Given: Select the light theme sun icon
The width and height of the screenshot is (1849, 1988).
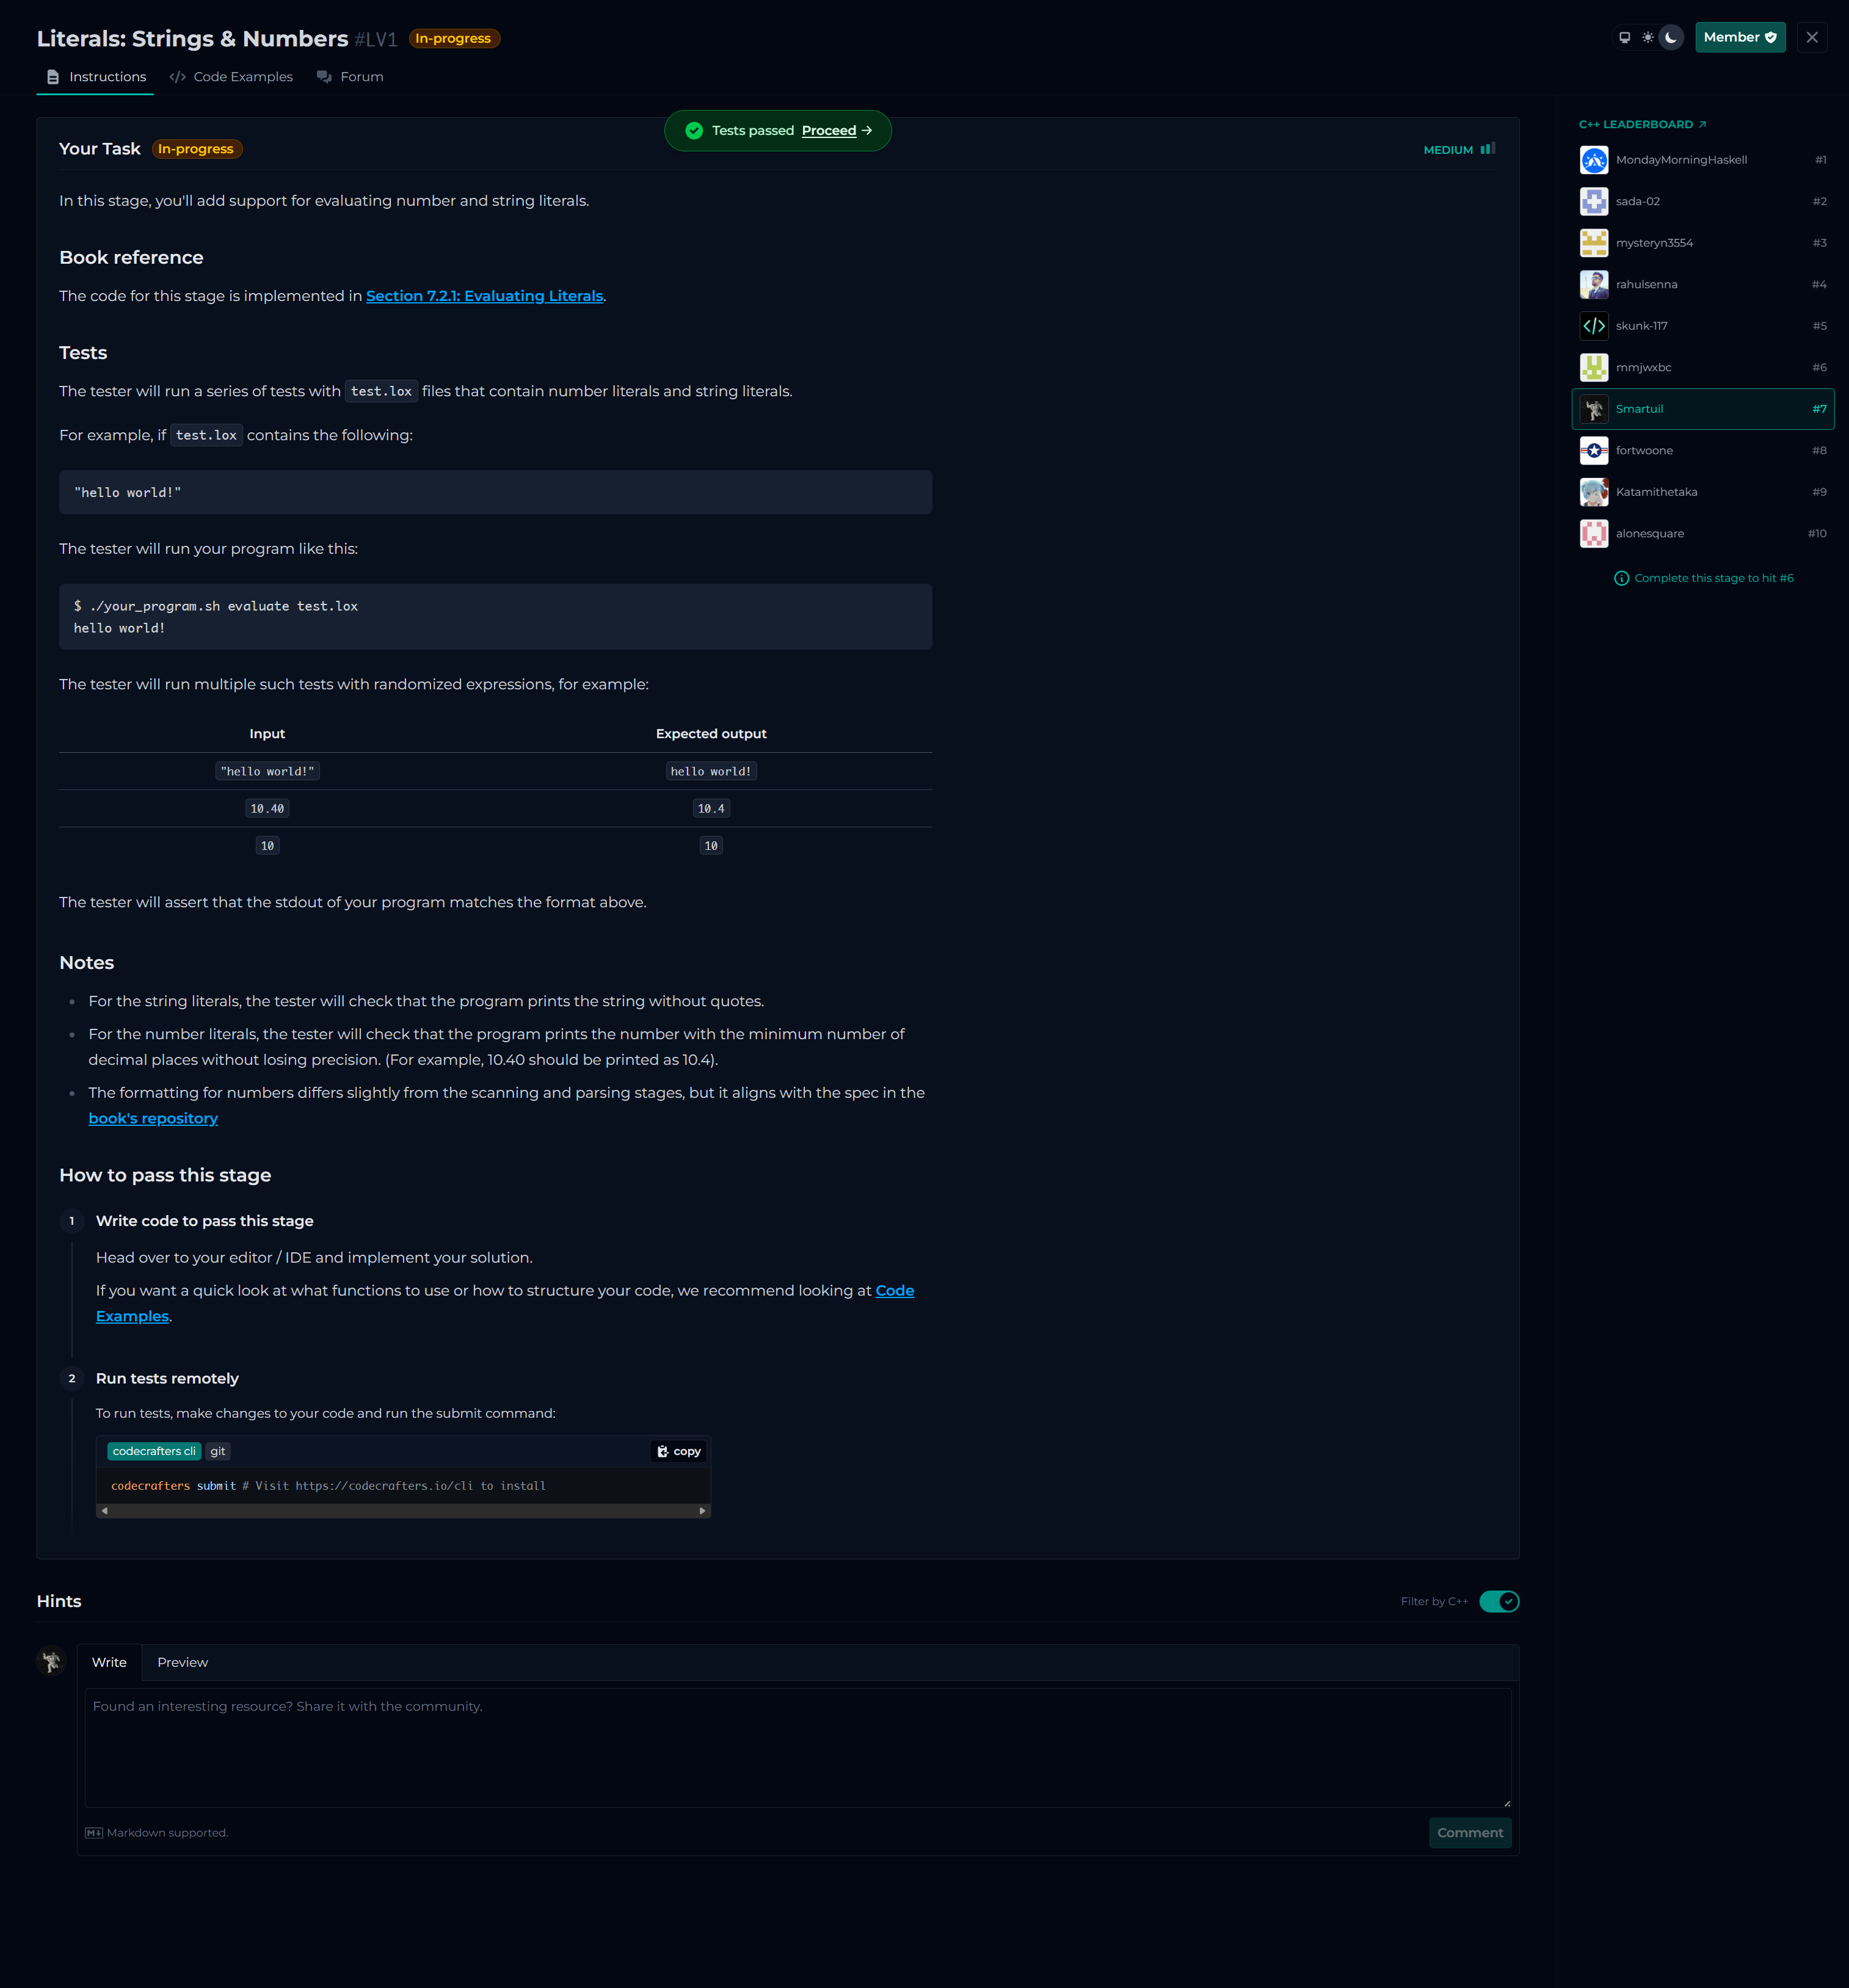Looking at the screenshot, I should (x=1647, y=38).
